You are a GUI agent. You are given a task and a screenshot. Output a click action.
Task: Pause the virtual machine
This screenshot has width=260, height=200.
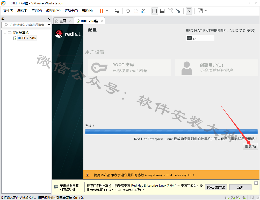(102, 11)
